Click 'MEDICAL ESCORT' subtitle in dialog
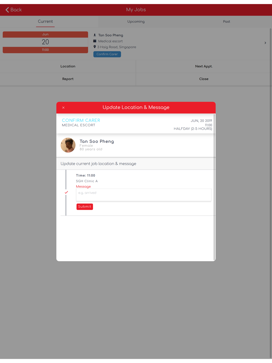 click(x=79, y=125)
